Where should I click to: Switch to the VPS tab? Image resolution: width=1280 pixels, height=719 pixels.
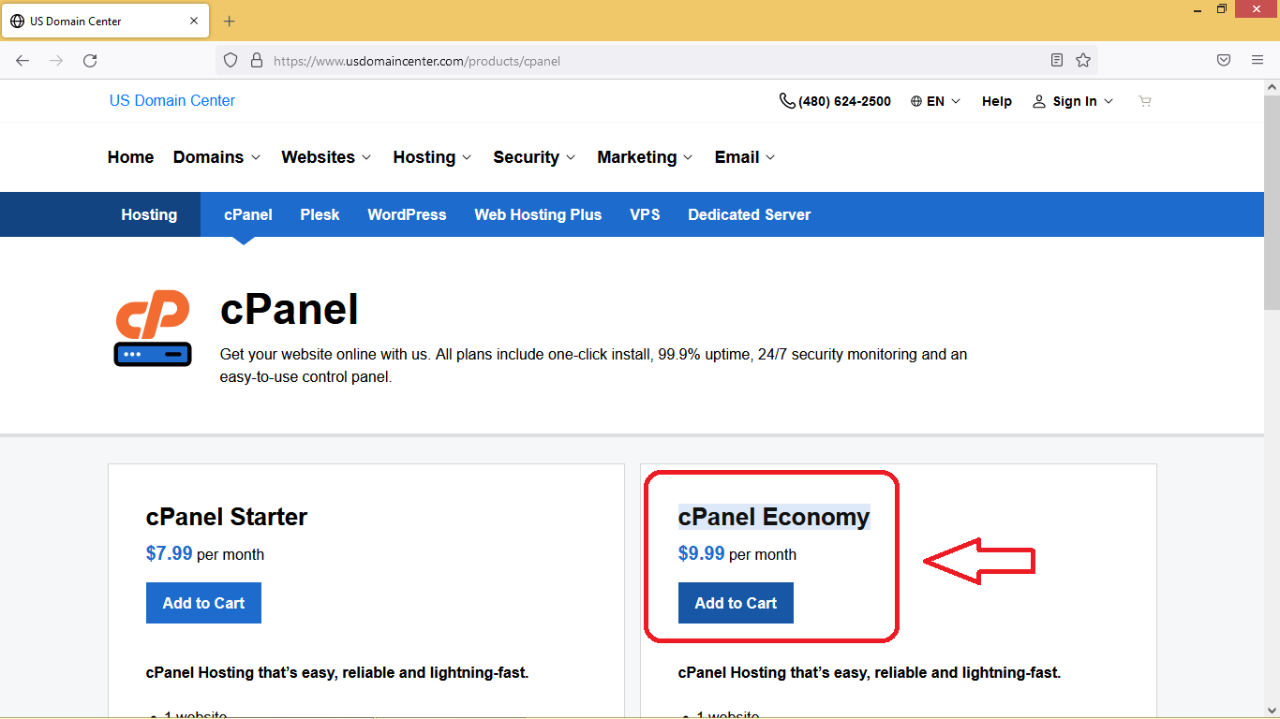click(x=645, y=214)
